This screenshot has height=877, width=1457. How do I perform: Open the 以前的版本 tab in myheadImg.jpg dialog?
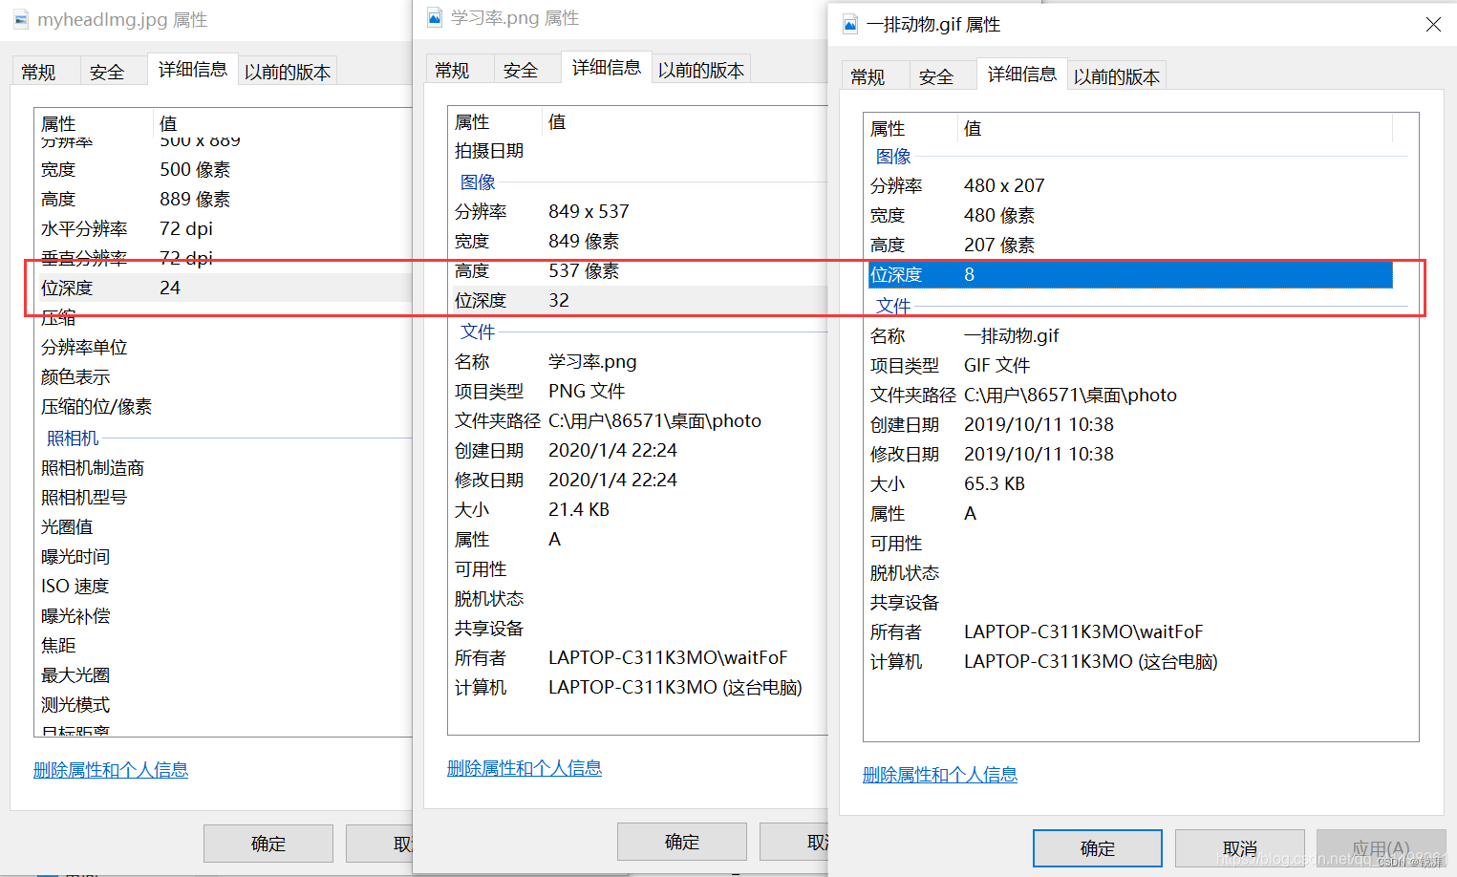tap(287, 71)
